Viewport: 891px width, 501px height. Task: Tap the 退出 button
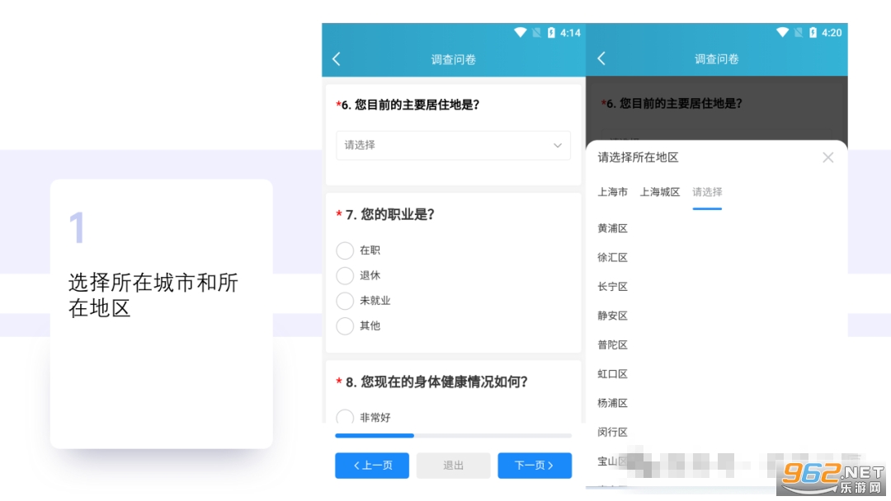(x=453, y=466)
